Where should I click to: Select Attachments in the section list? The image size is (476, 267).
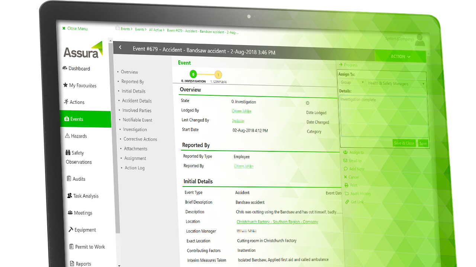click(x=136, y=149)
